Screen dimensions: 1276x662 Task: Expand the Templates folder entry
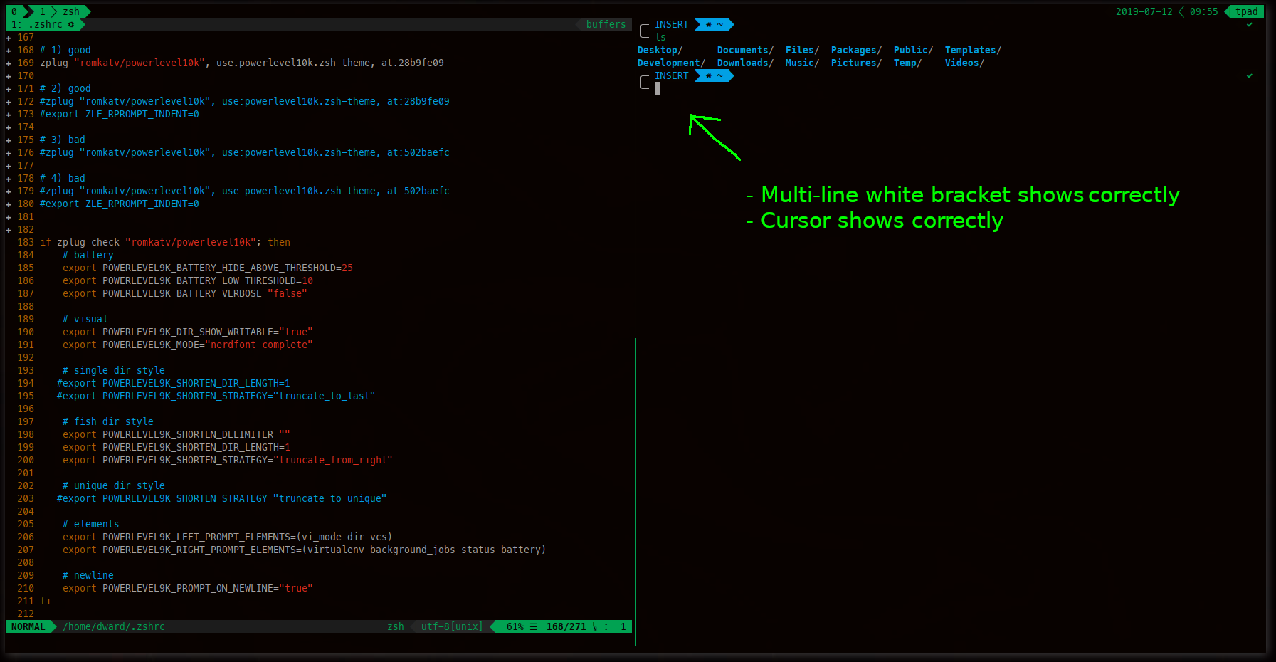(x=970, y=50)
